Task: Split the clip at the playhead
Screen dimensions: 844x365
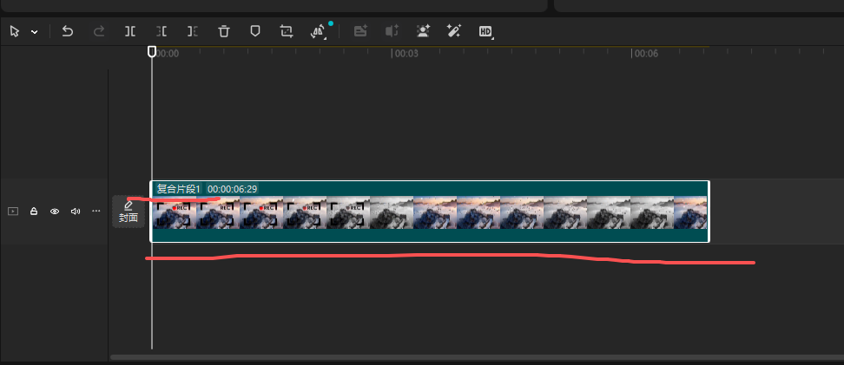Action: point(129,31)
